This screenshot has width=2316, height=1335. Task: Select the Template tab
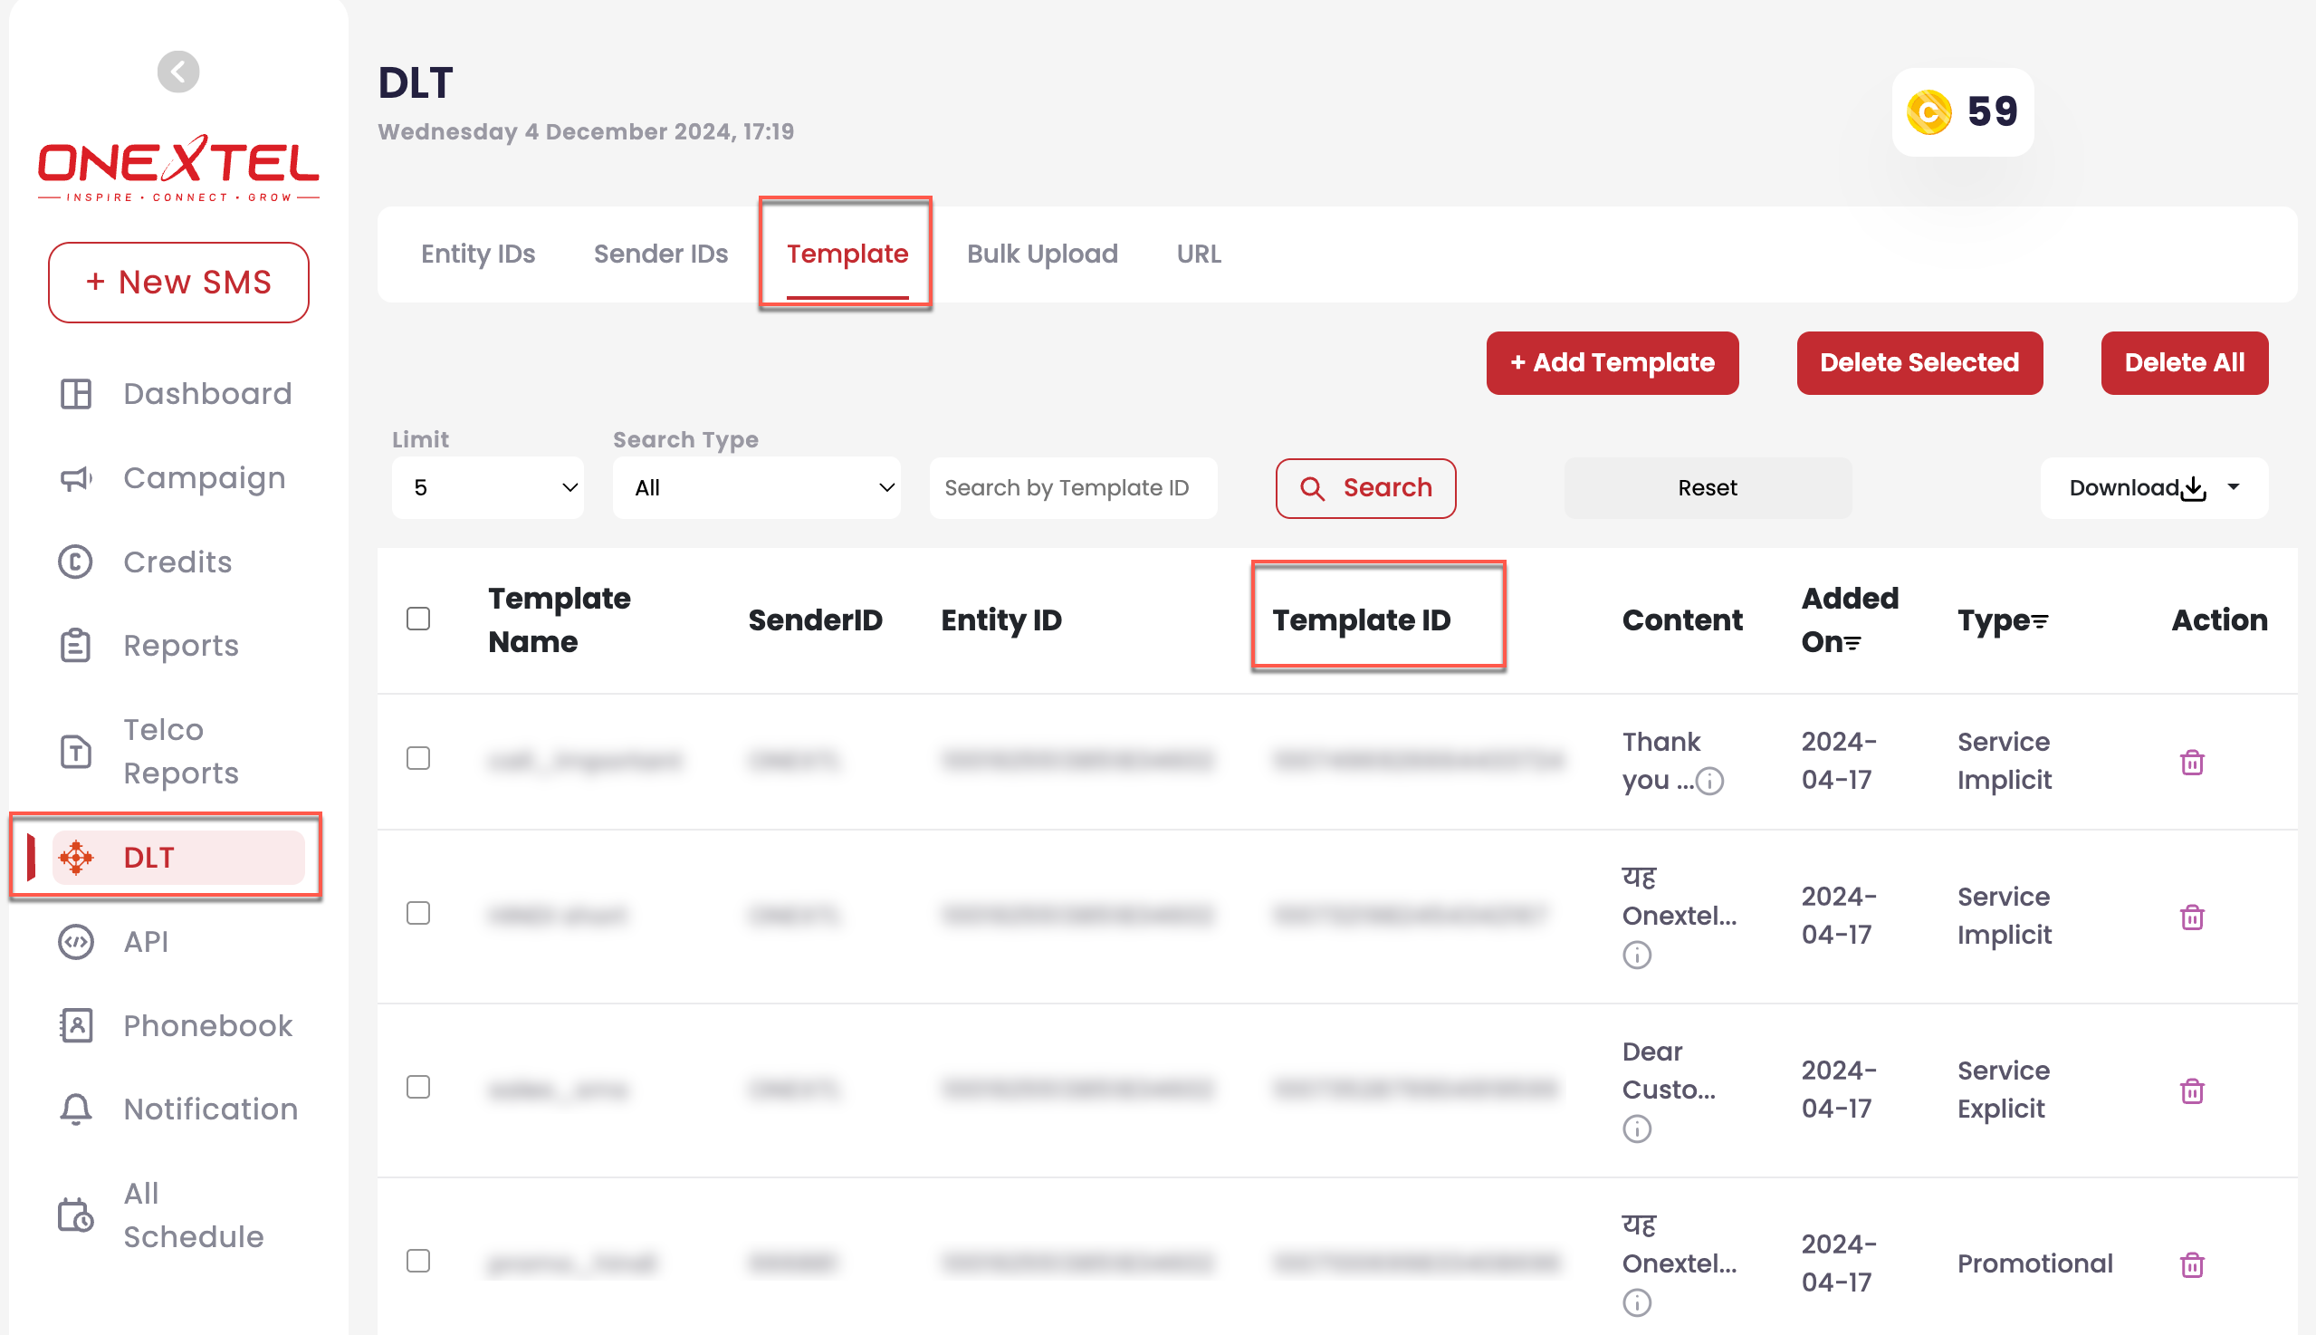(x=847, y=254)
